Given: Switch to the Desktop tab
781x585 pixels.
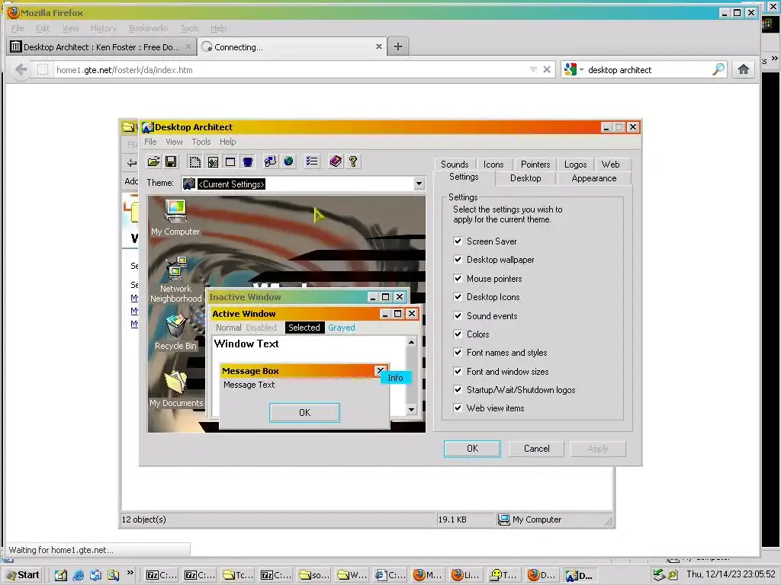Looking at the screenshot, I should point(525,178).
